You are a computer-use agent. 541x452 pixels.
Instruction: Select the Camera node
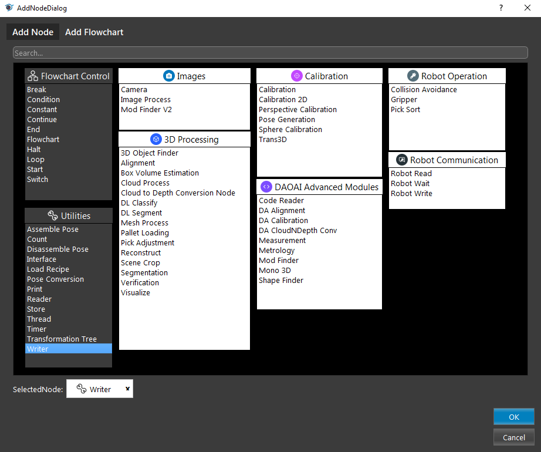coord(134,89)
